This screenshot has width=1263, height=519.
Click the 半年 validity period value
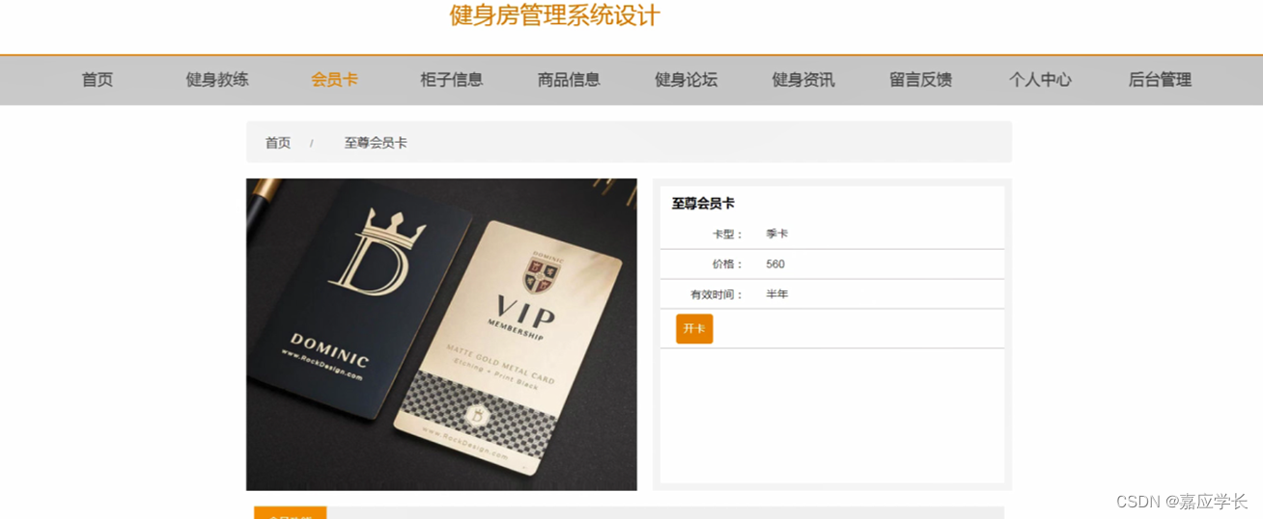(777, 294)
